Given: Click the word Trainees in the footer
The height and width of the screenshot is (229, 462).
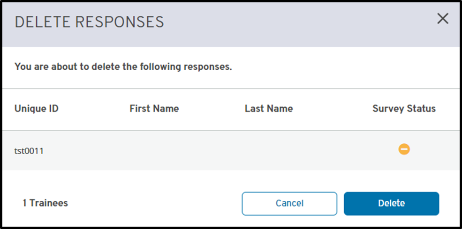Looking at the screenshot, I should 49,203.
